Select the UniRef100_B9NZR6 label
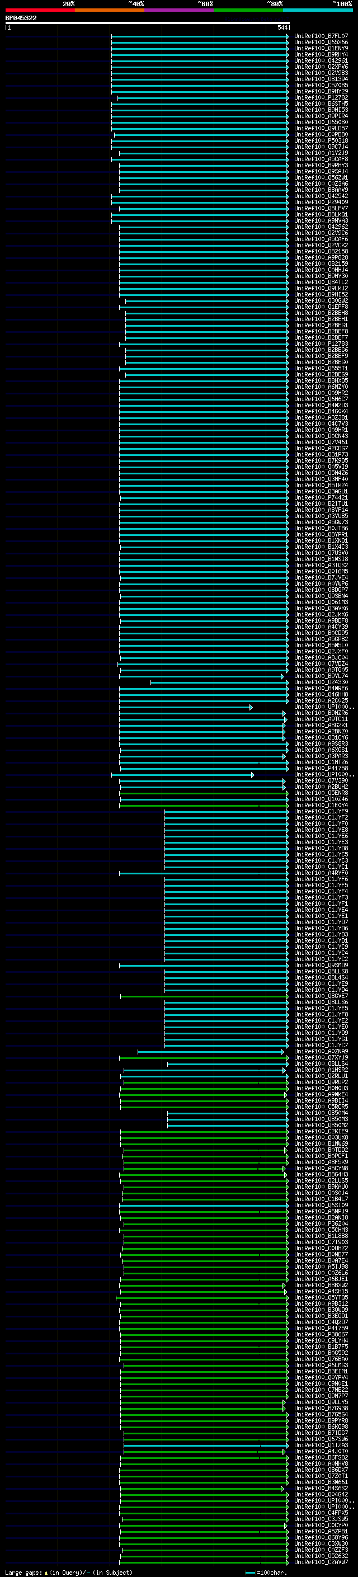Image resolution: width=358 pixels, height=1577 pixels. point(321,713)
